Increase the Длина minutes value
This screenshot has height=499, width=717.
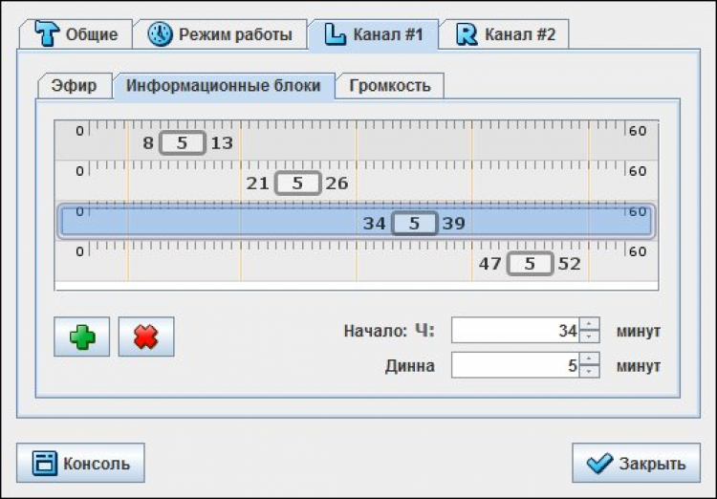coord(590,359)
